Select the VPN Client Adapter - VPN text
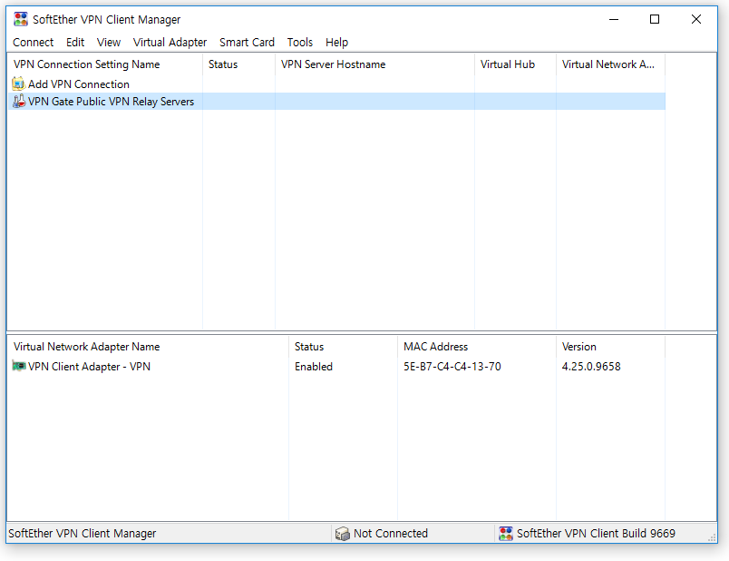The image size is (729, 561). point(89,367)
